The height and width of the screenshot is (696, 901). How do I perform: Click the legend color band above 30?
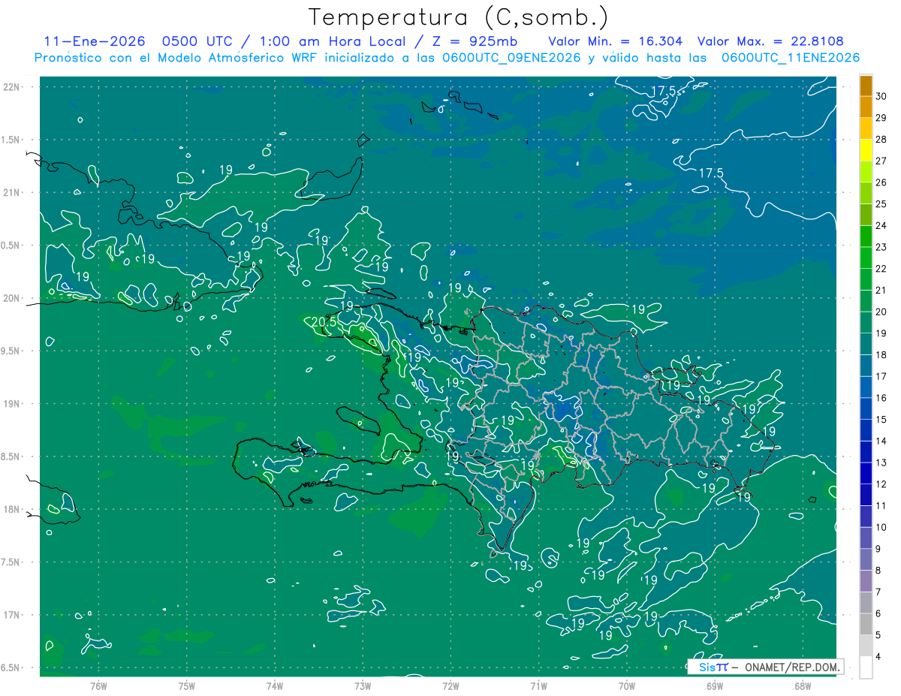[866, 86]
